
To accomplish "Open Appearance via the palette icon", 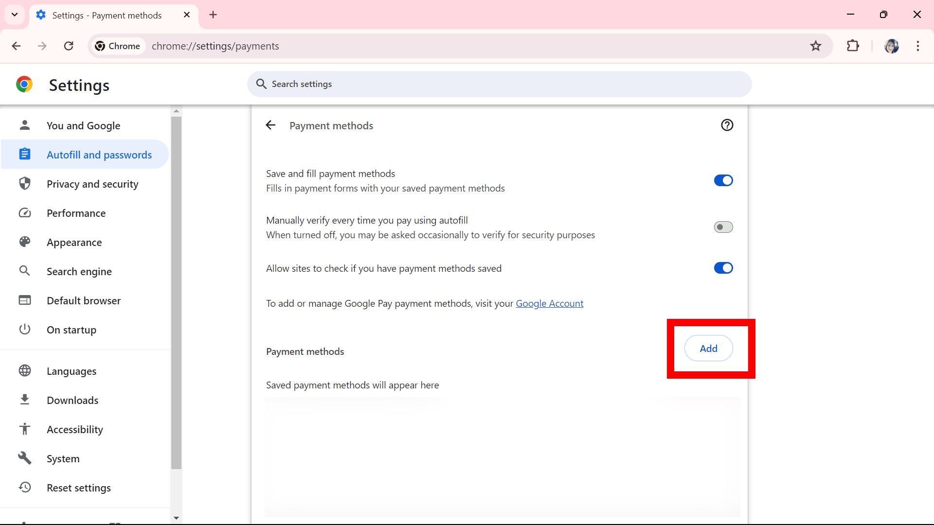I will point(24,242).
